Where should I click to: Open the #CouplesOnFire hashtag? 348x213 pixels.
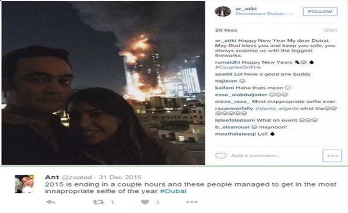coord(238,67)
